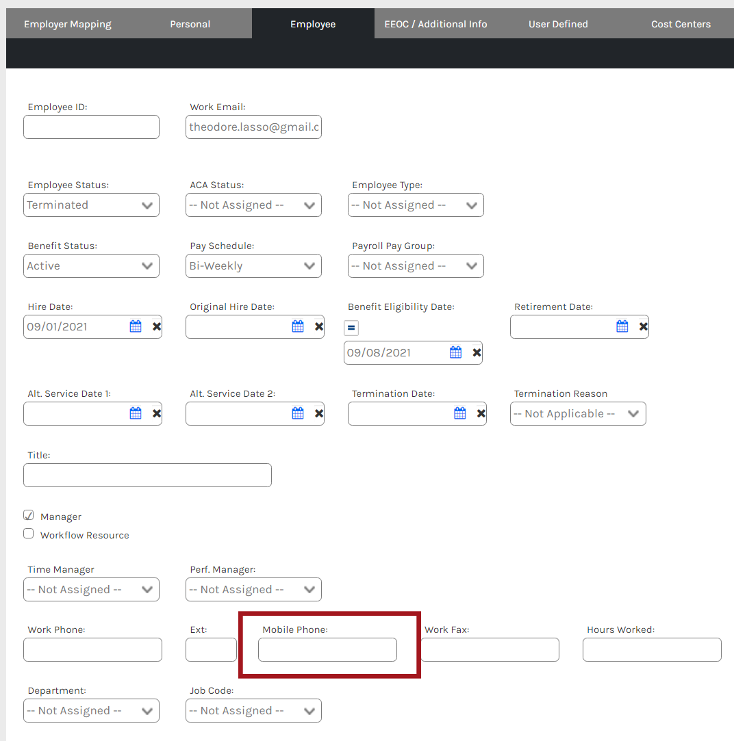The height and width of the screenshot is (741, 734).
Task: Open the User Defined tab
Action: click(x=558, y=24)
